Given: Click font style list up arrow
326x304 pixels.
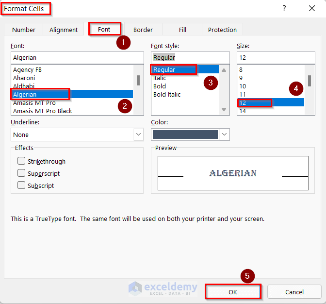Looking at the screenshot, I should (224, 70).
